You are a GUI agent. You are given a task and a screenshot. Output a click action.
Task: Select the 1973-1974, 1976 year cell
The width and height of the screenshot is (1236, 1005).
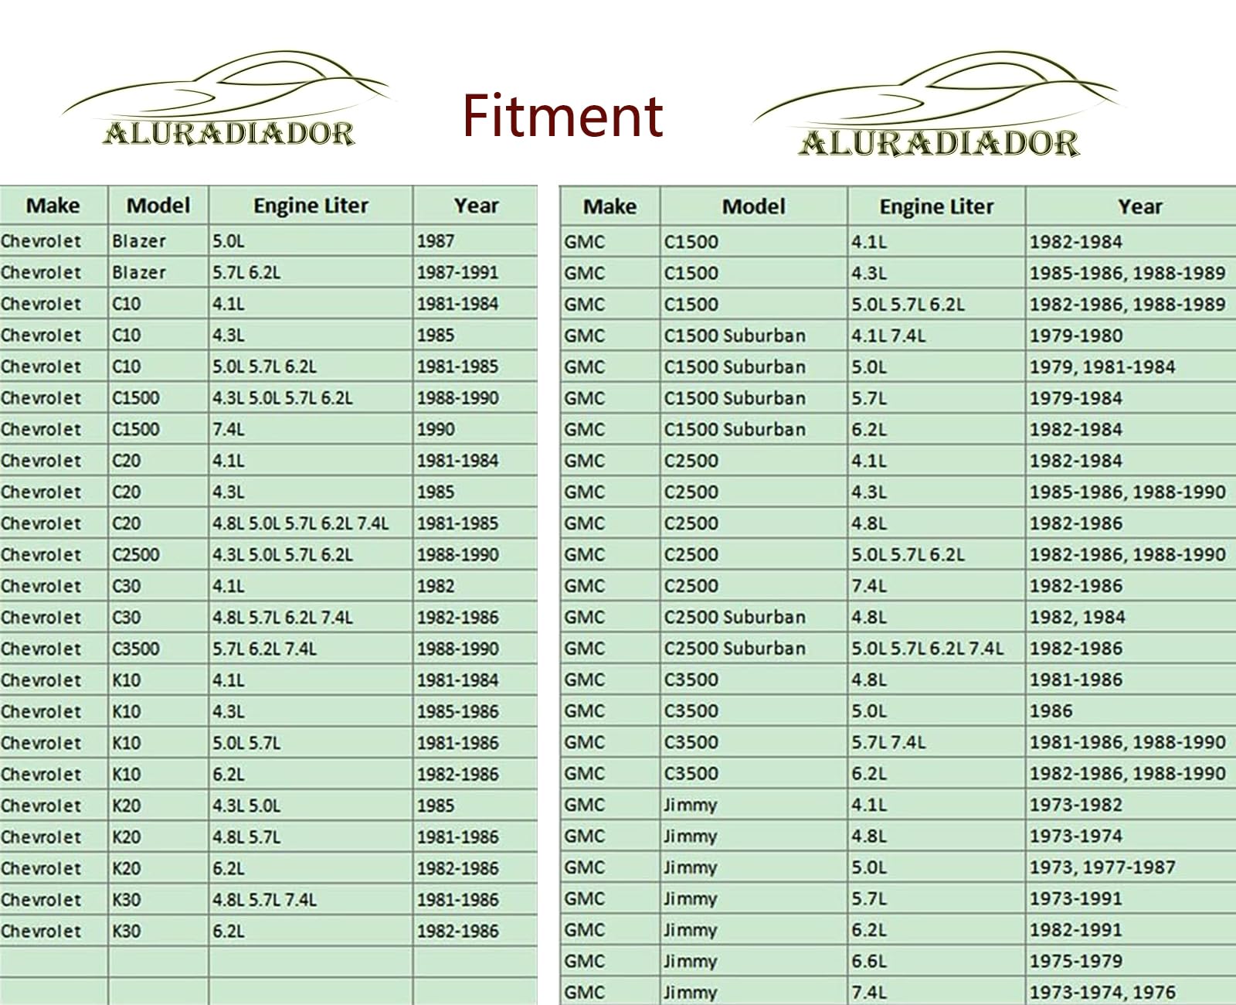(x=1102, y=992)
